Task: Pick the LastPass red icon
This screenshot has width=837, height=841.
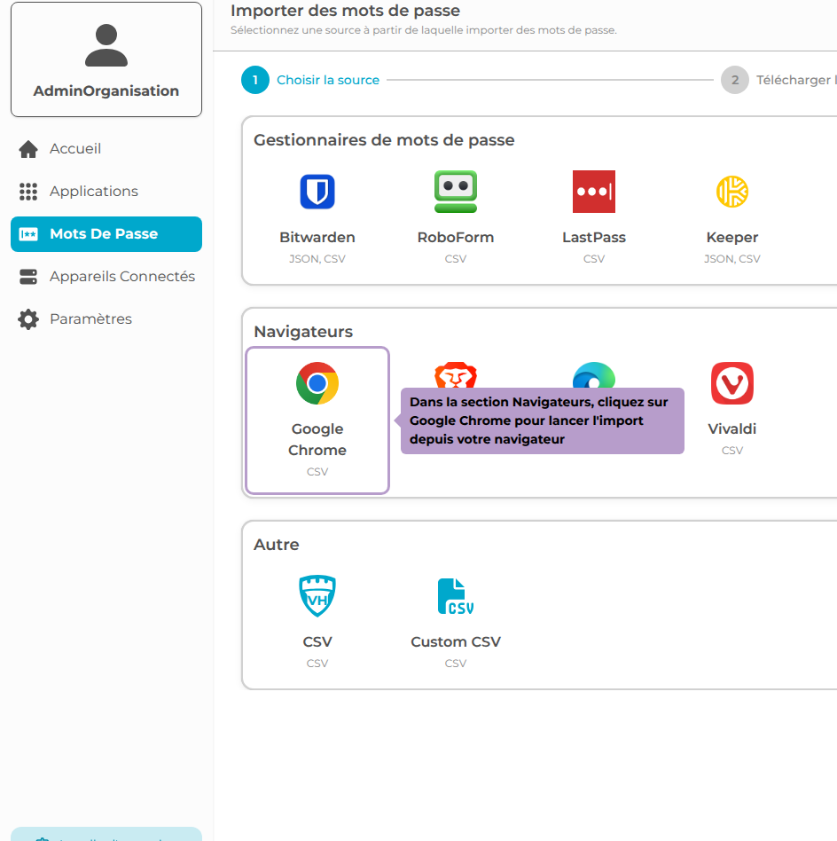Action: pyautogui.click(x=593, y=192)
